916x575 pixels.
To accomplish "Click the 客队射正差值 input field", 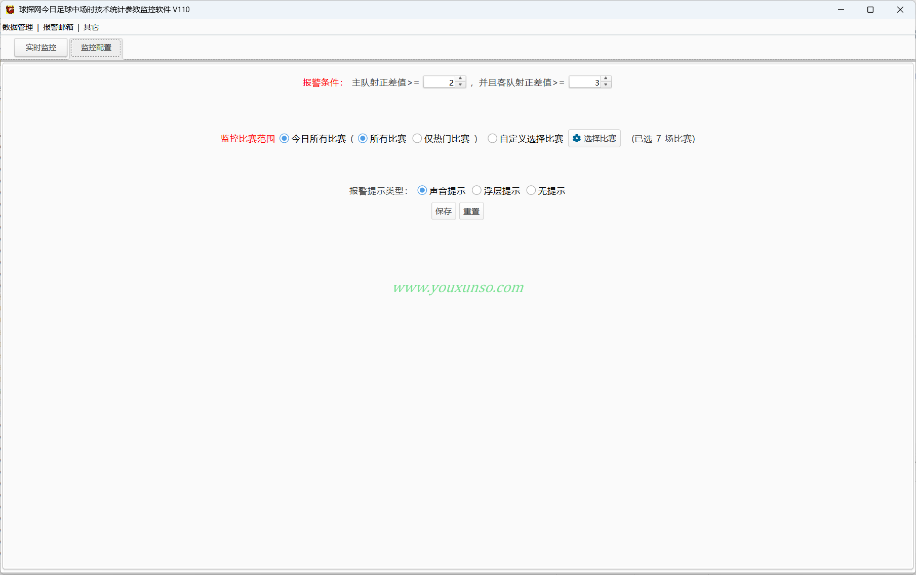I will click(x=585, y=82).
